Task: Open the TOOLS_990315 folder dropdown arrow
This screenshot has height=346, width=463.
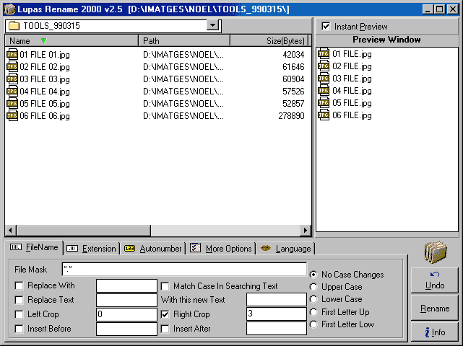Action: click(212, 25)
